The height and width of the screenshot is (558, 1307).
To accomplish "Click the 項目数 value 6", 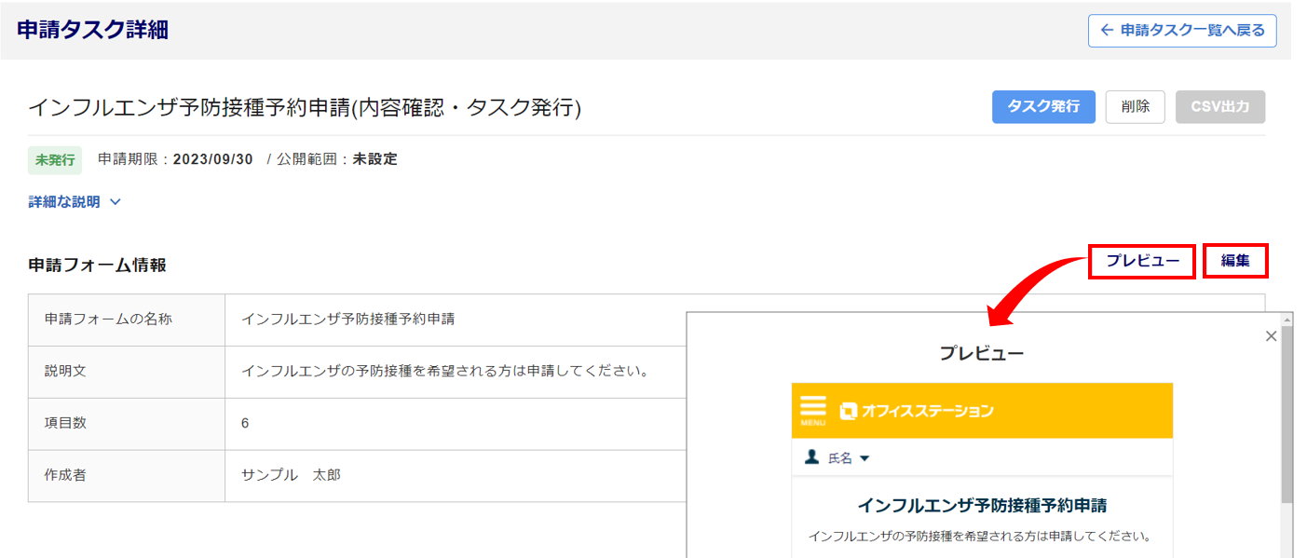I will [x=245, y=423].
